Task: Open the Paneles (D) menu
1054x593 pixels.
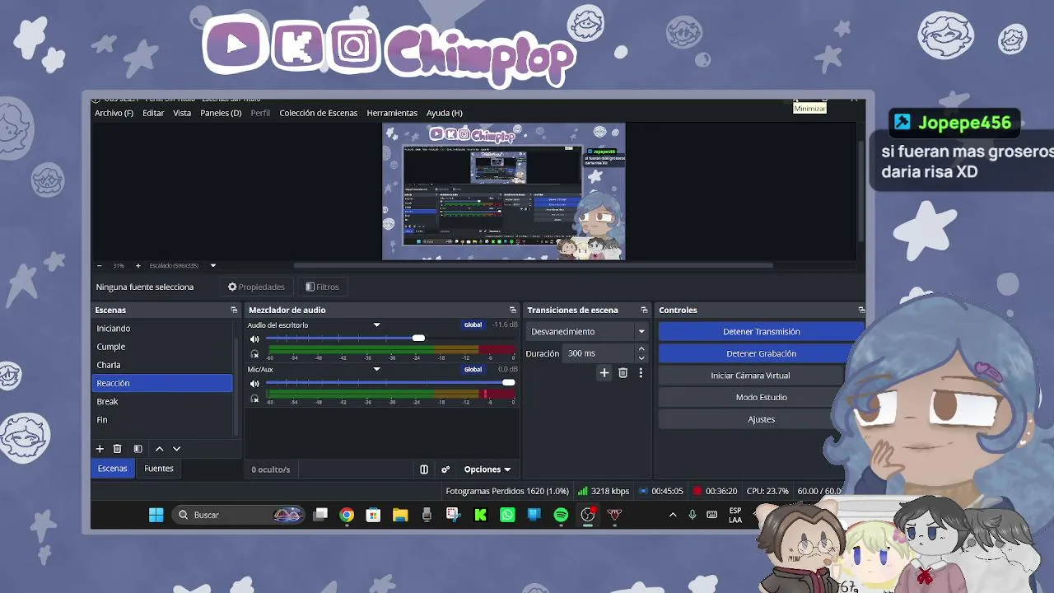Action: click(221, 113)
